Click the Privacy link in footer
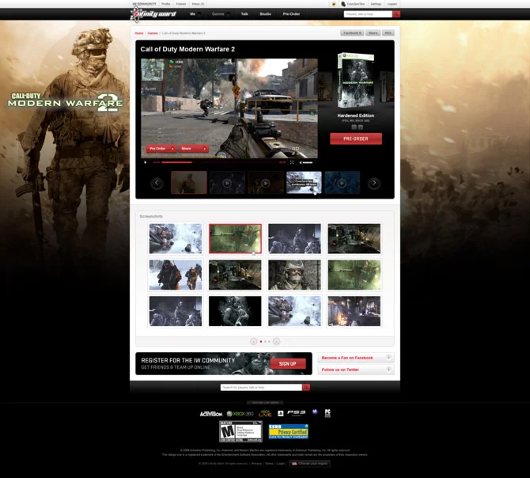The width and height of the screenshot is (530, 478). pos(256,464)
